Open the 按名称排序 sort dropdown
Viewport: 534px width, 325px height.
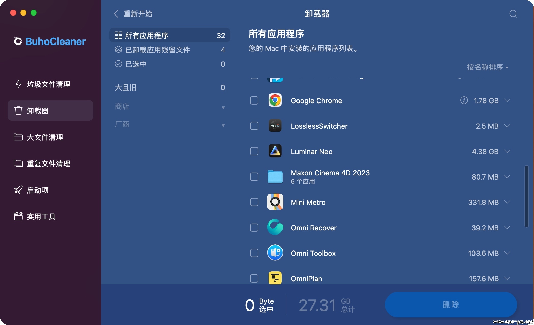487,67
